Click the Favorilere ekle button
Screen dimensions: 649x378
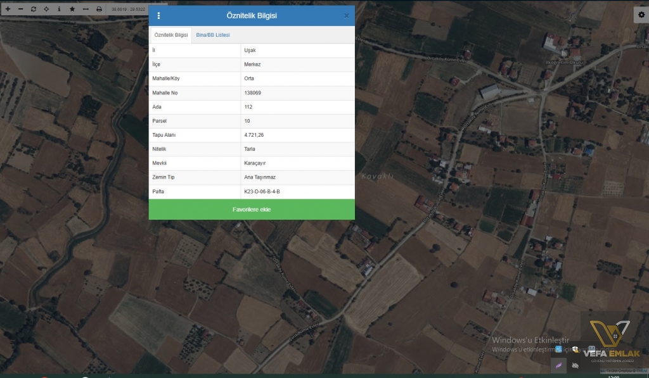(252, 210)
